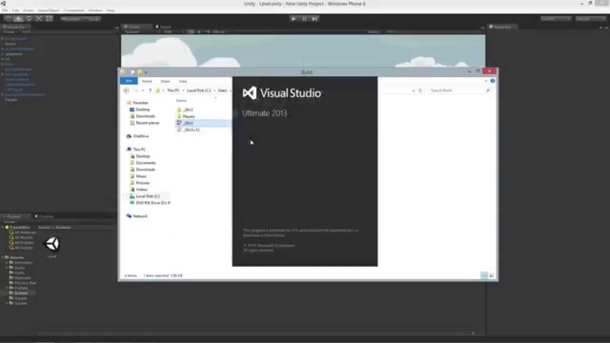Select the Sprites folder in Project panel
610x343 pixels.
(19, 303)
